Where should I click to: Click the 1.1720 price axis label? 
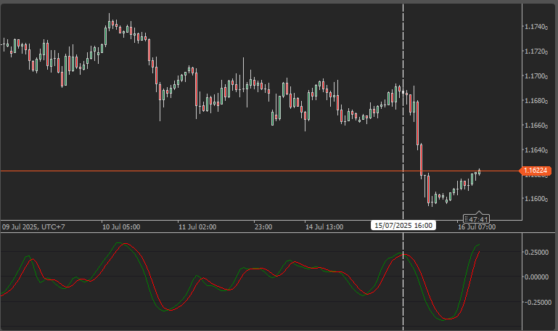tap(536, 52)
